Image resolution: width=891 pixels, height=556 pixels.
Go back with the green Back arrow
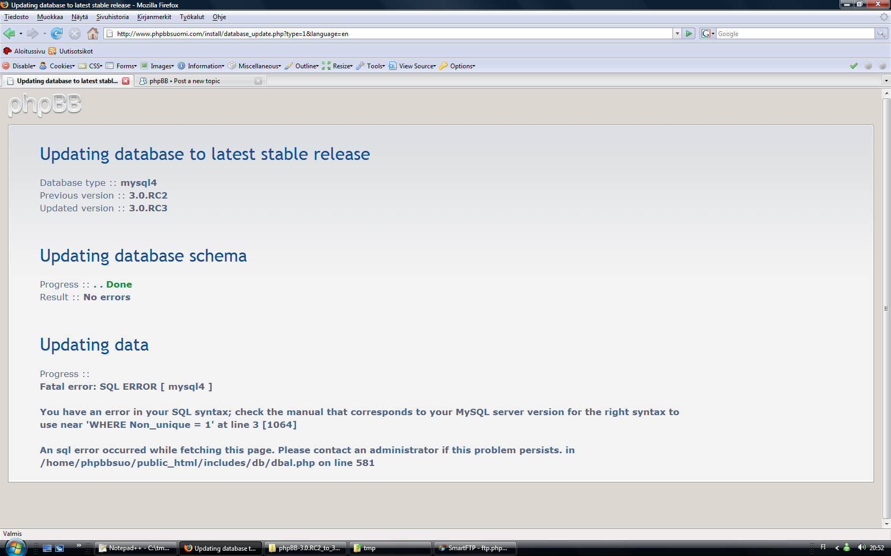point(9,34)
